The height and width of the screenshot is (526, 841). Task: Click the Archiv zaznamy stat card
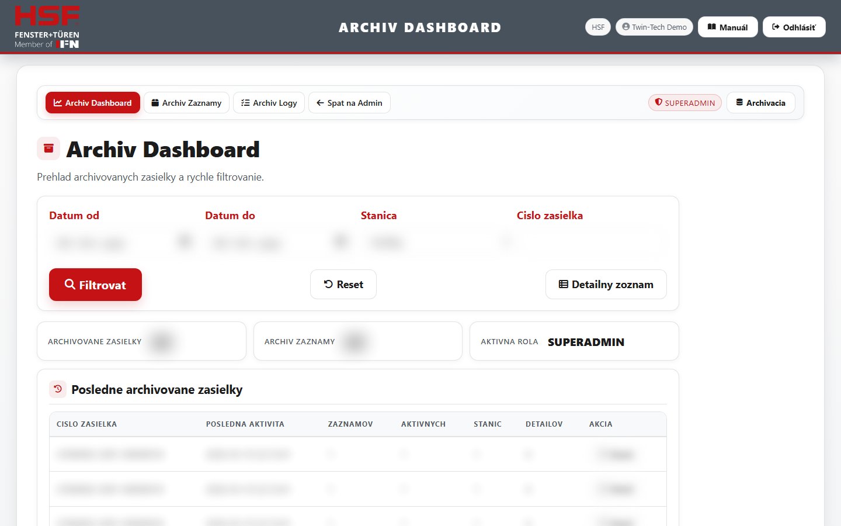coord(358,341)
